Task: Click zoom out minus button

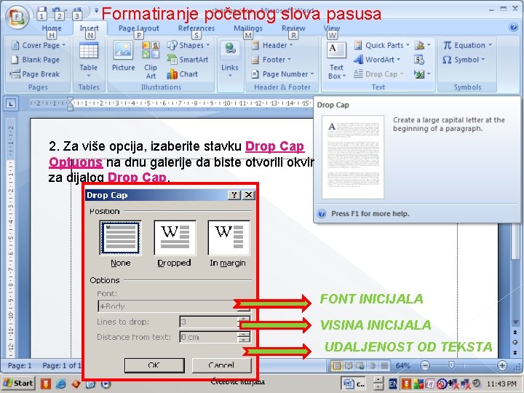Action: pos(425,365)
